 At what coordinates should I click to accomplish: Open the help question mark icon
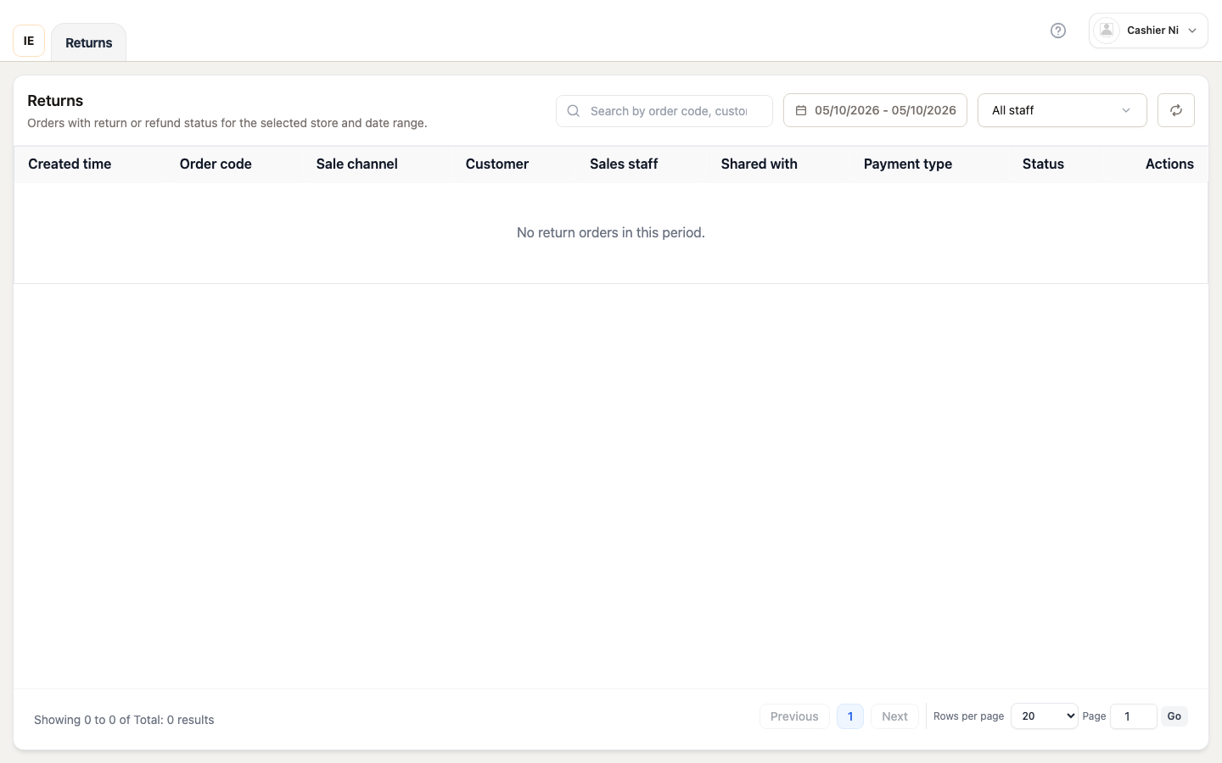pos(1057,31)
